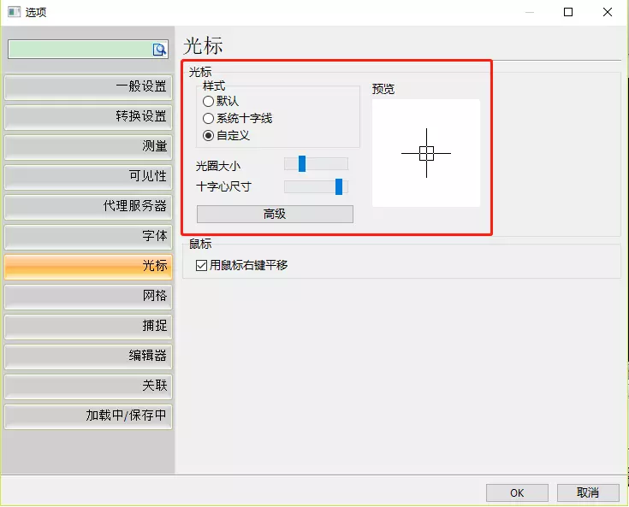This screenshot has width=629, height=507.
Task: Click the app icon in the title bar
Action: (x=14, y=12)
